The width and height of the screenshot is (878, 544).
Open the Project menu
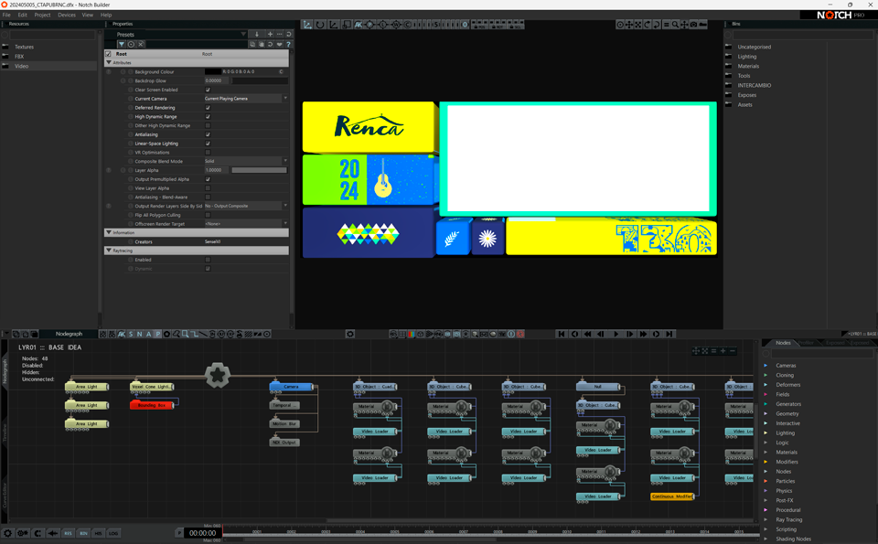43,16
